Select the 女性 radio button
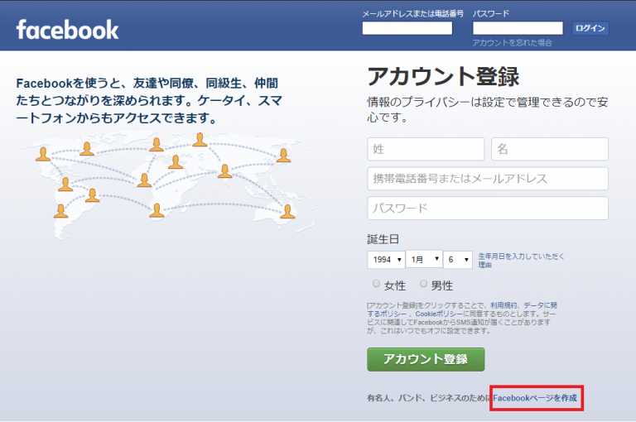The width and height of the screenshot is (636, 422). coord(377,284)
